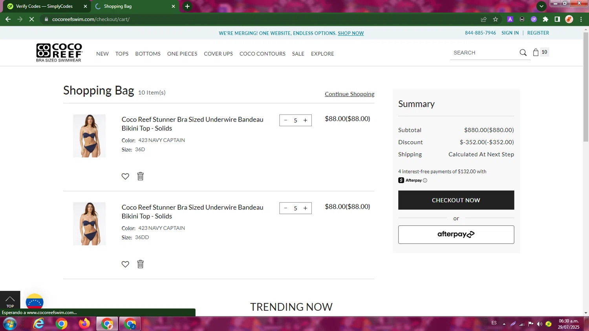Call the 844-885-7946 phone link
This screenshot has height=331, width=589.
[480, 33]
